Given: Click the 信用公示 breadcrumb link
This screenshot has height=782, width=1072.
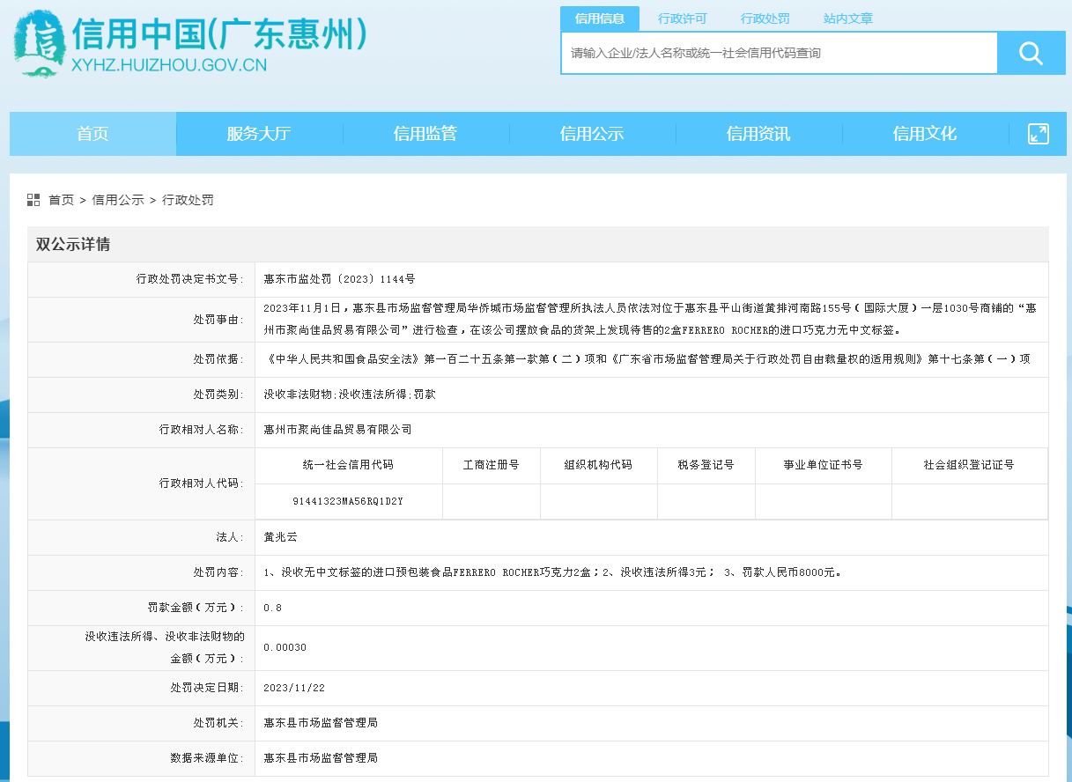Looking at the screenshot, I should click(118, 200).
